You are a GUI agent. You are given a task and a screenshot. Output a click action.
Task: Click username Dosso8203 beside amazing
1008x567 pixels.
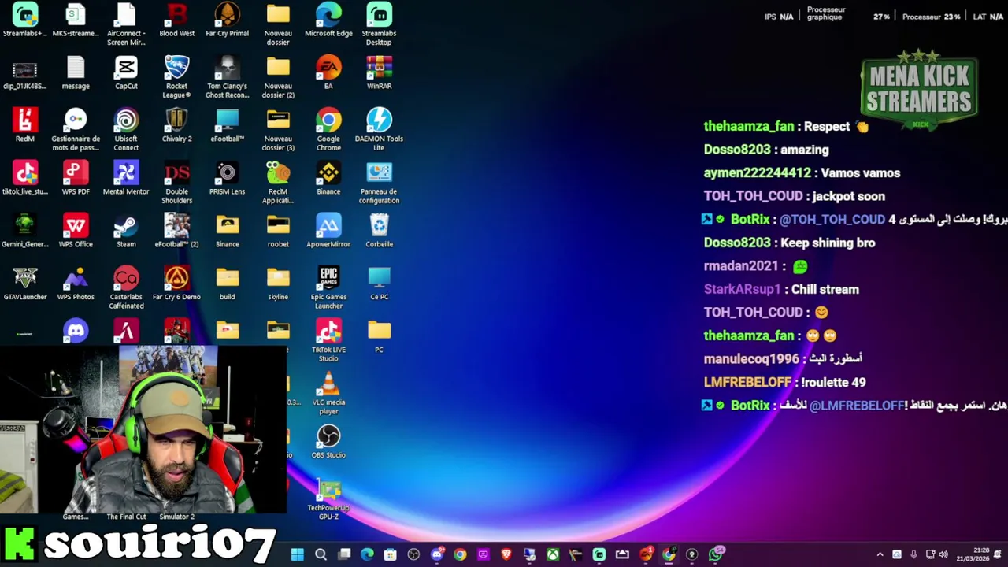tap(737, 150)
